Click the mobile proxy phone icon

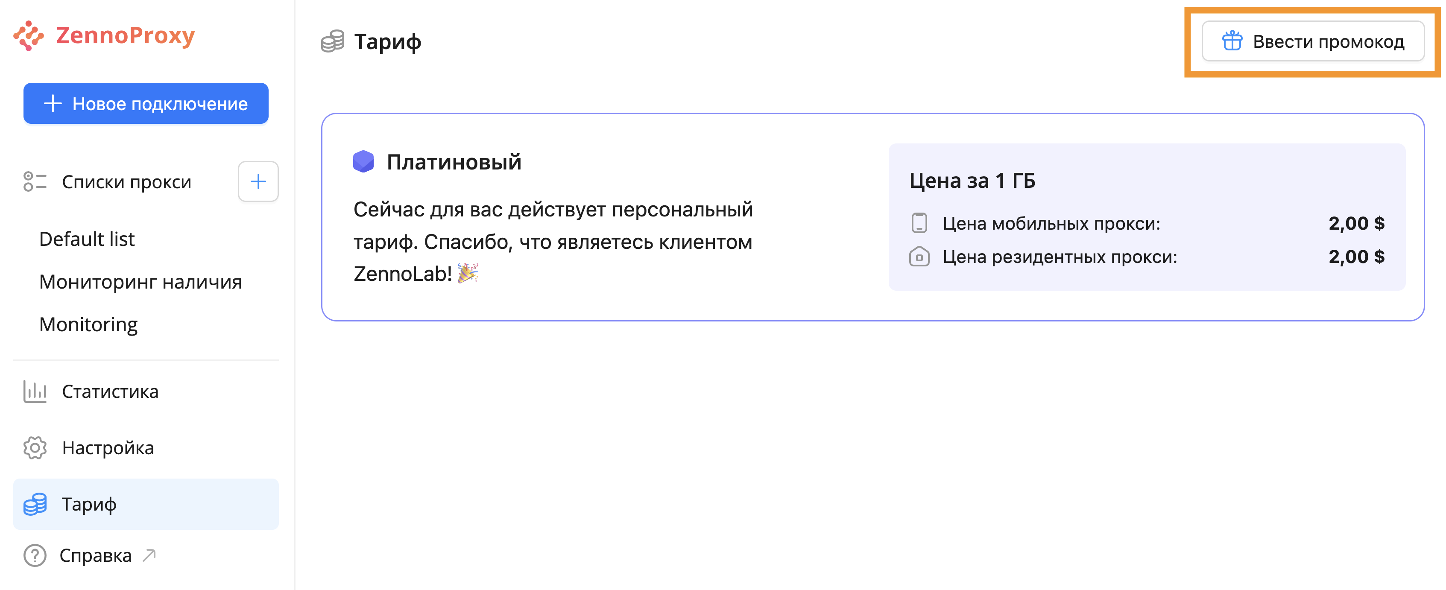point(919,223)
